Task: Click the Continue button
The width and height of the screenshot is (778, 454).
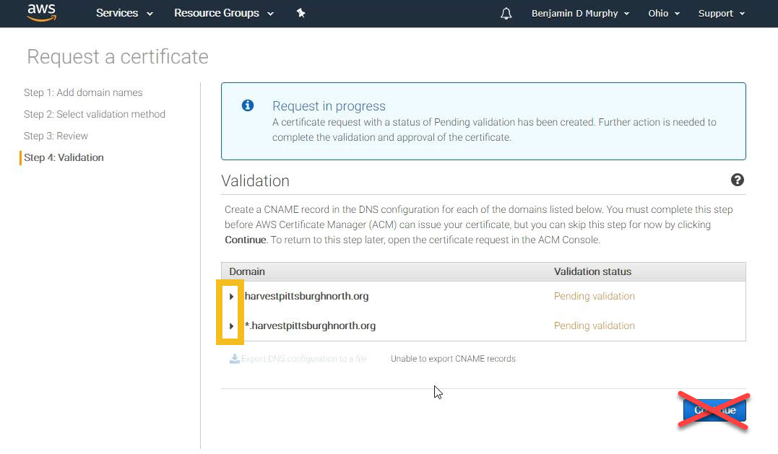Action: [x=714, y=410]
